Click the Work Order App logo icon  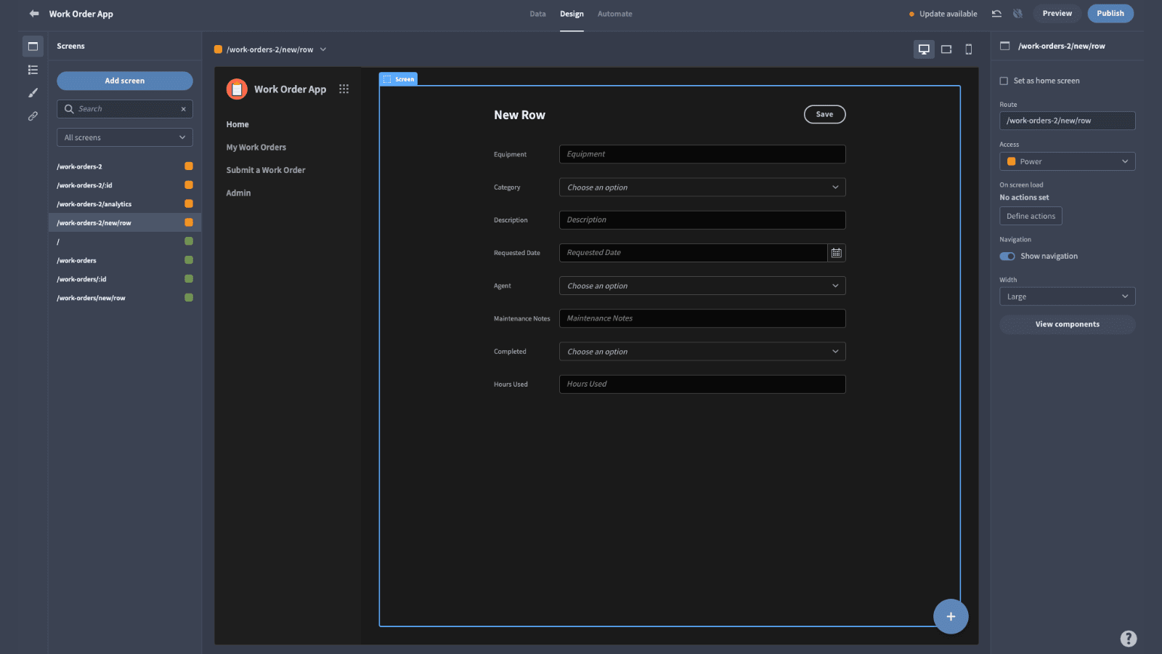click(x=237, y=89)
